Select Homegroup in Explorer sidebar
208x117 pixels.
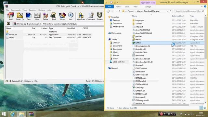[116, 33]
